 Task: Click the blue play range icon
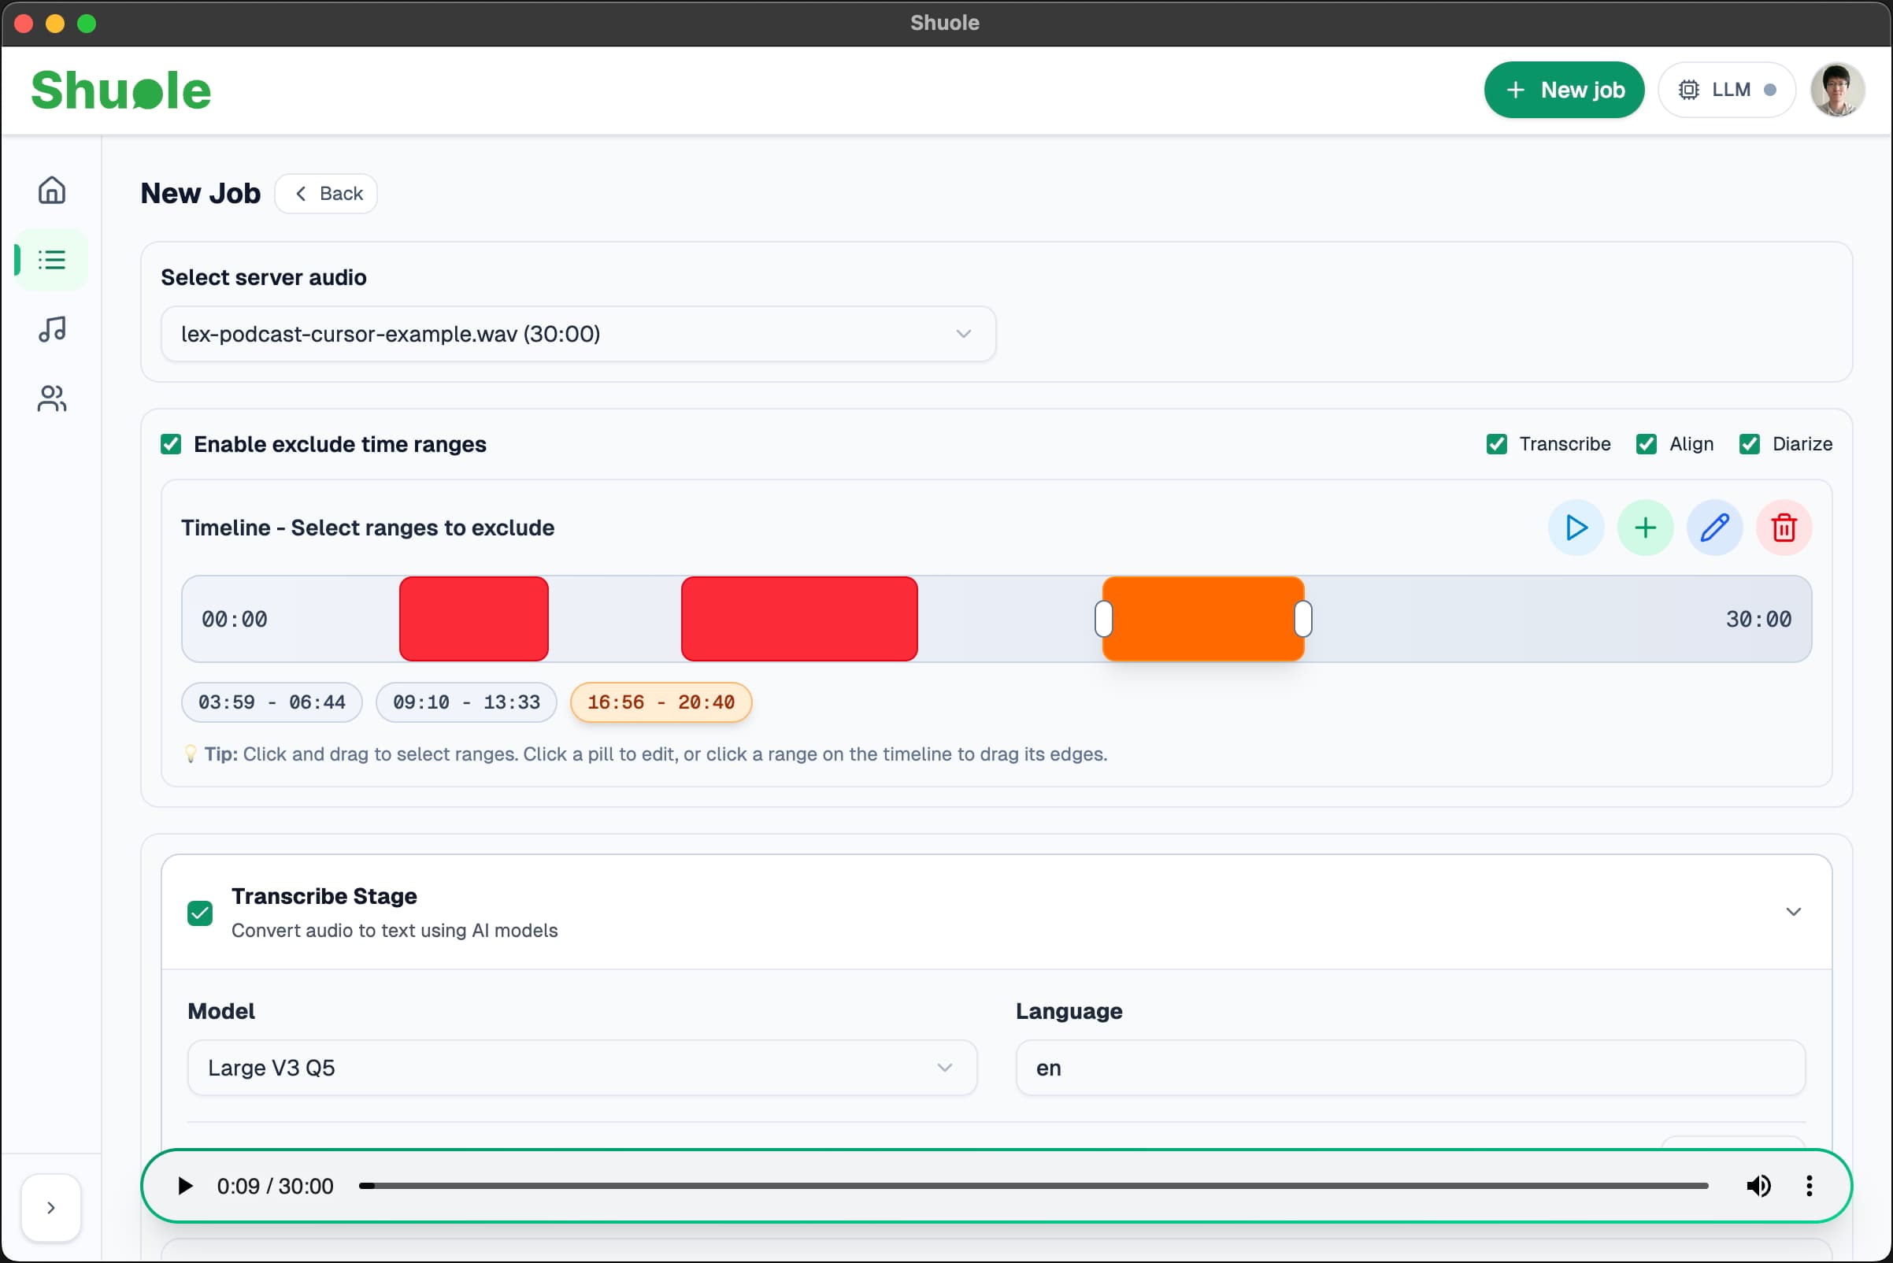tap(1575, 528)
